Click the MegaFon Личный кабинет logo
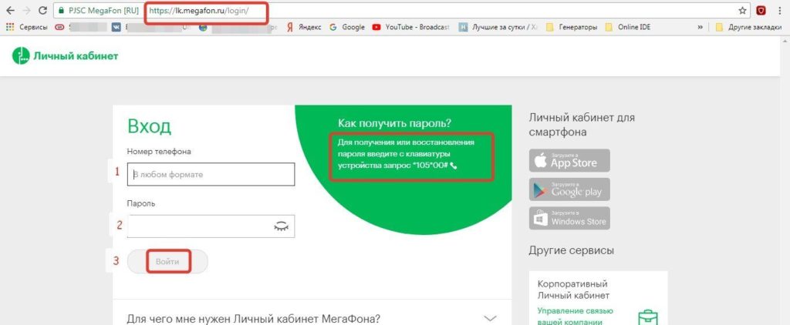This screenshot has width=790, height=325. click(66, 56)
